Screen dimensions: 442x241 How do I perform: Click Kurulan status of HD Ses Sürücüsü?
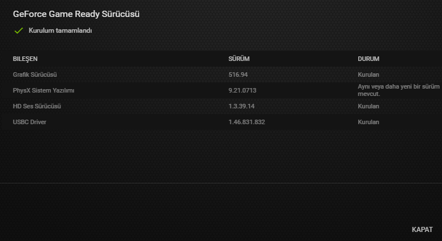(x=368, y=106)
